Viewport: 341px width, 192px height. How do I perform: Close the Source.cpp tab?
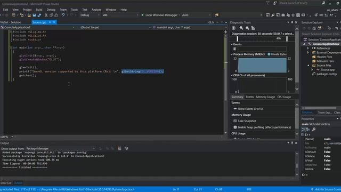pyautogui.click(x=54, y=22)
